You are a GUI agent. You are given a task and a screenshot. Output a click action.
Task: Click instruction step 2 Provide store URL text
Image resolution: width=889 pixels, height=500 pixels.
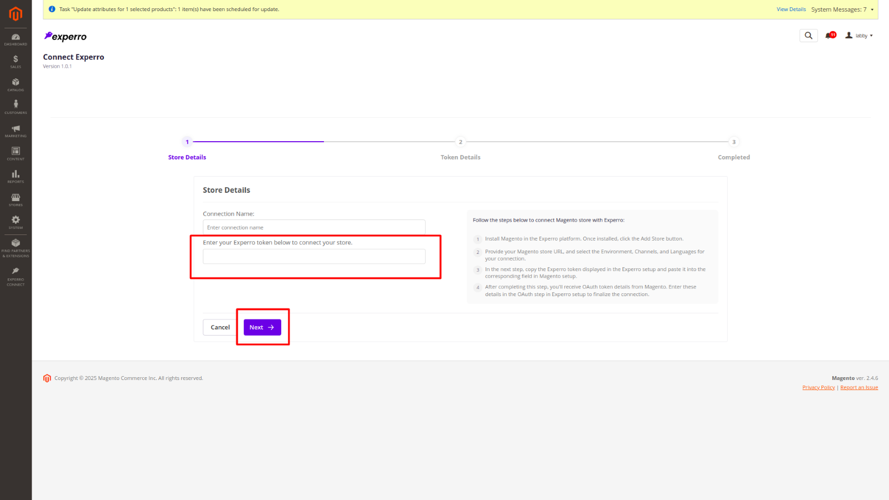pos(595,255)
